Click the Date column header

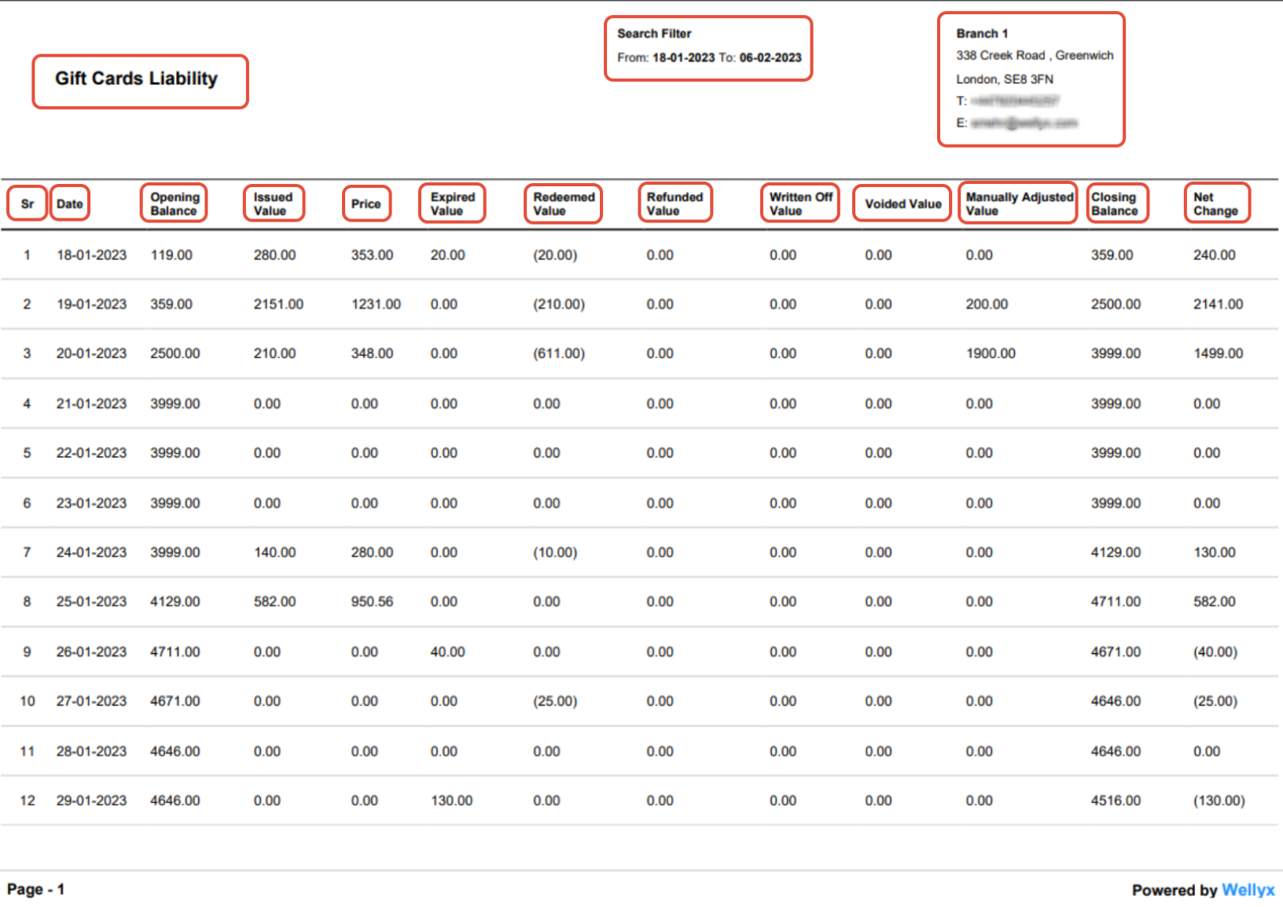pyautogui.click(x=69, y=204)
